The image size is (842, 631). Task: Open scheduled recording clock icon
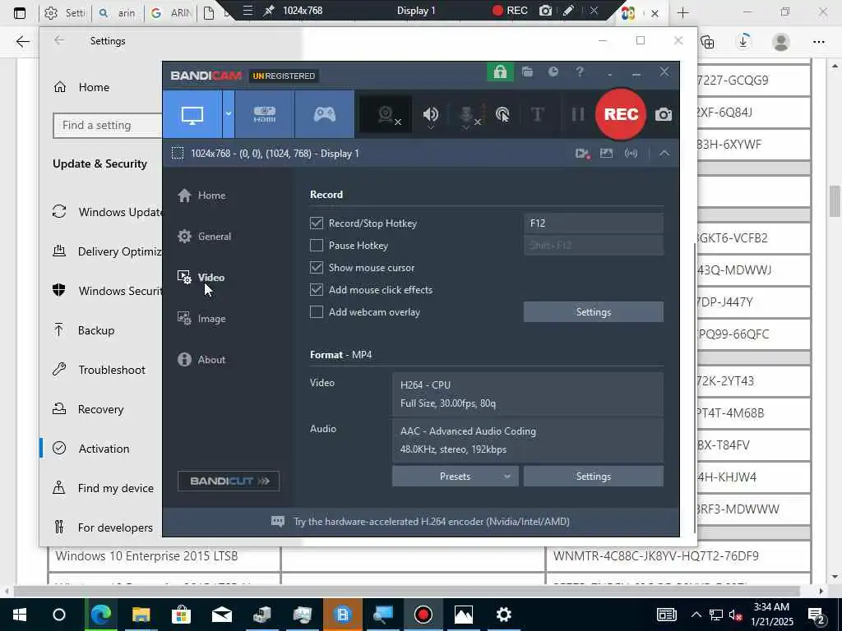click(553, 72)
